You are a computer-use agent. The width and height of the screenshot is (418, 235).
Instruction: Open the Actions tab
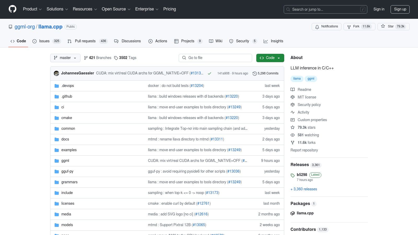click(x=158, y=41)
